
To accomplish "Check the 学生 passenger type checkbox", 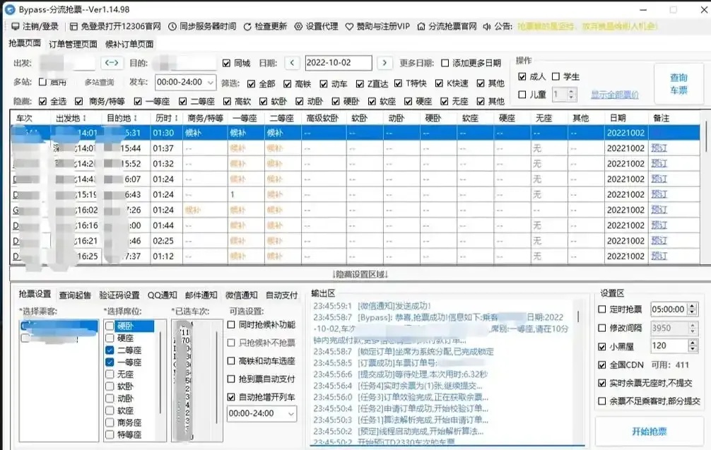I will (556, 76).
